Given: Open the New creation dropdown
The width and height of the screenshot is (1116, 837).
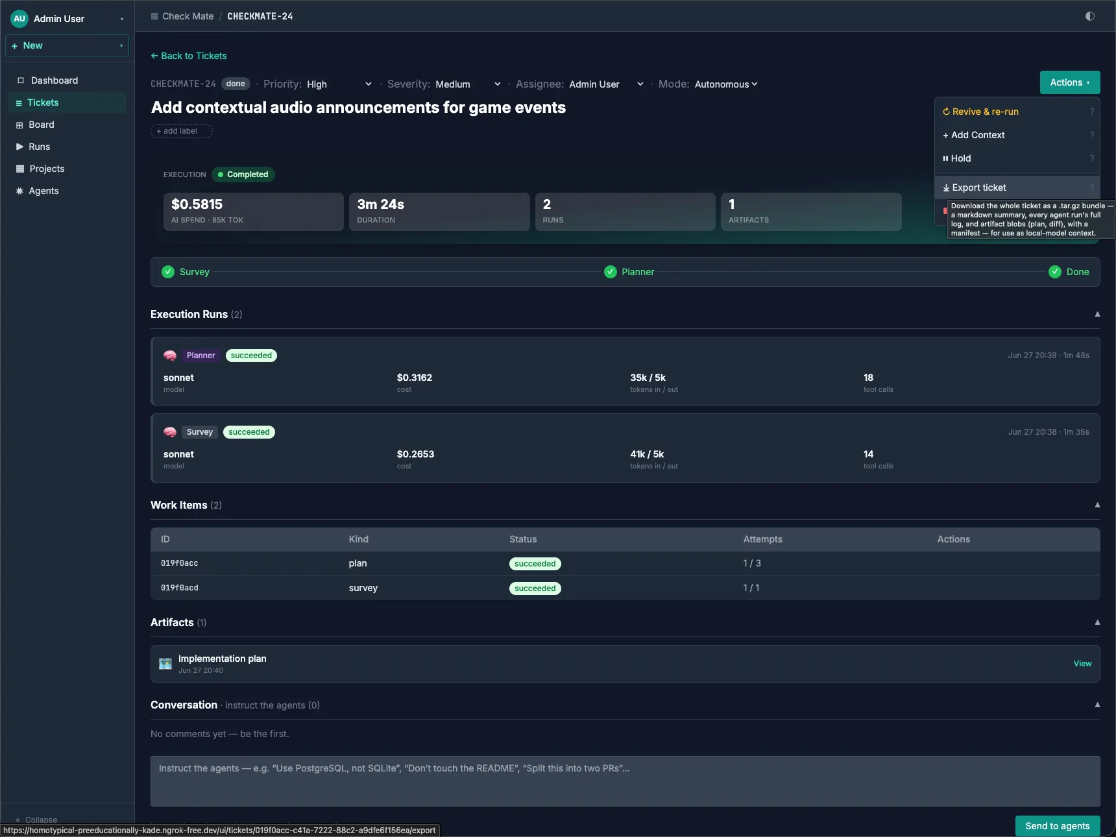Looking at the screenshot, I should point(67,45).
